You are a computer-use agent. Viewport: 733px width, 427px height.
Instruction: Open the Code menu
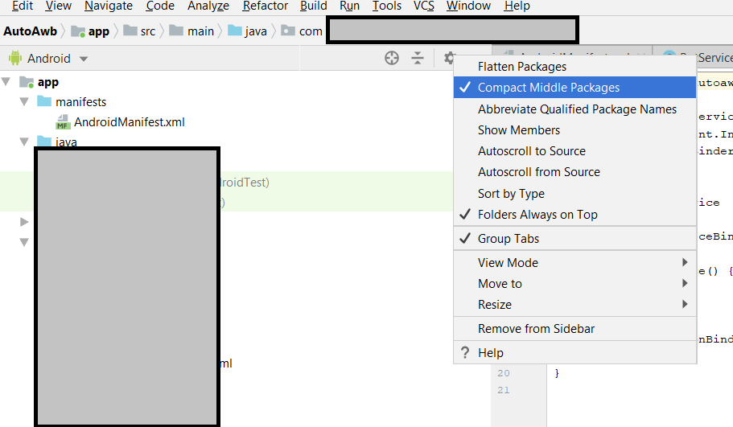tap(160, 6)
